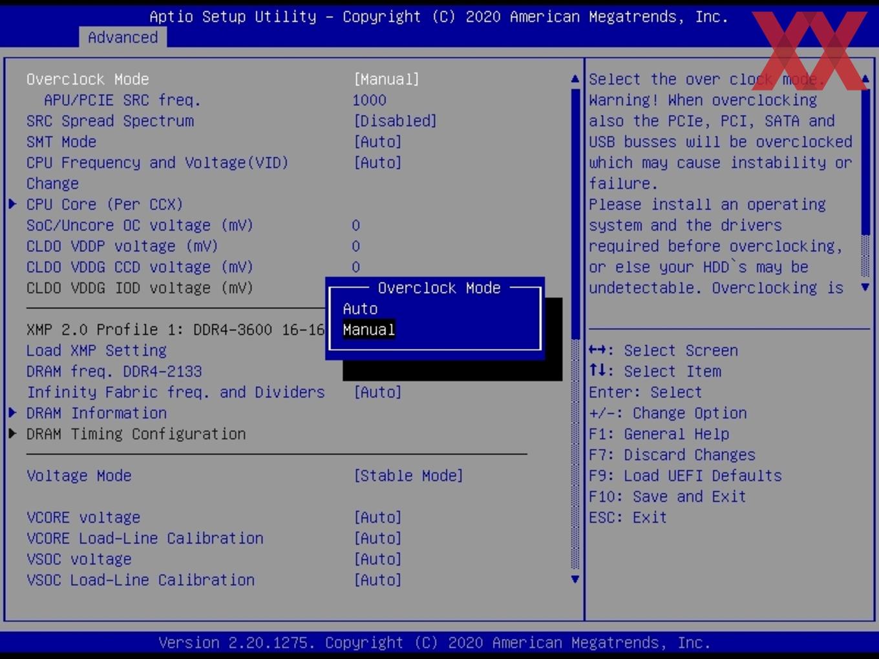Change VCORE voltage [Auto] value
The image size is (879, 659).
pyautogui.click(x=377, y=518)
